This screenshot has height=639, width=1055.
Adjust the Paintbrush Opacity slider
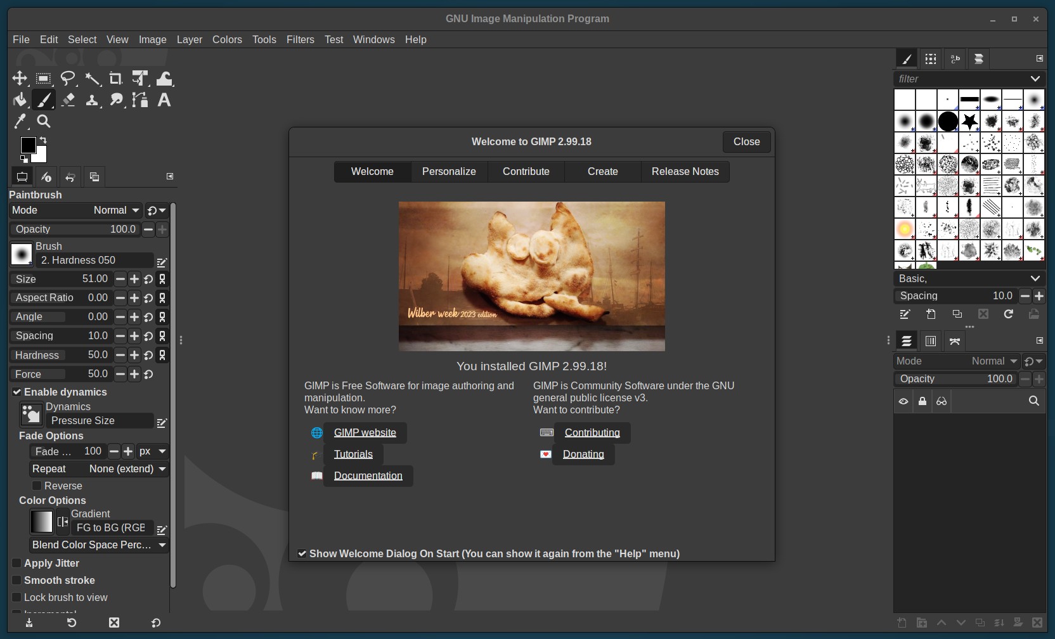(75, 229)
